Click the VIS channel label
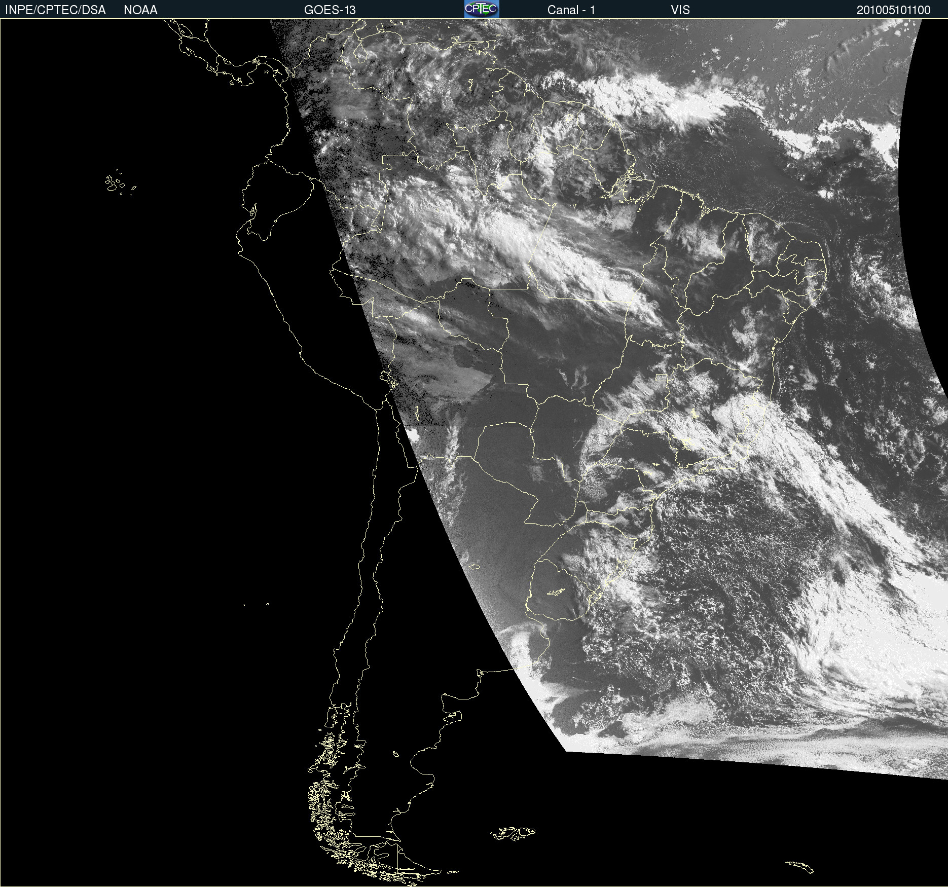The image size is (948, 887). [680, 10]
